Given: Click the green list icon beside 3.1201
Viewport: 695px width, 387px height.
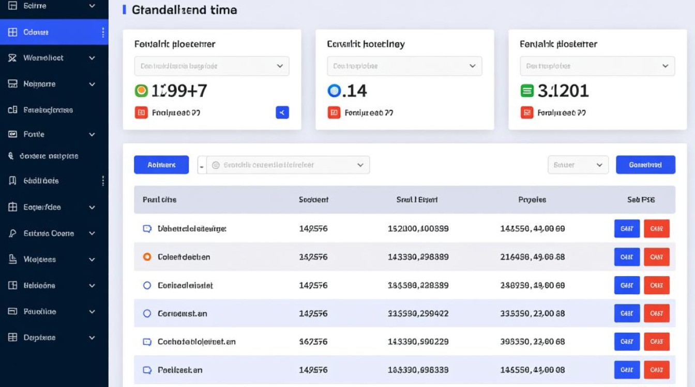Looking at the screenshot, I should click(526, 91).
